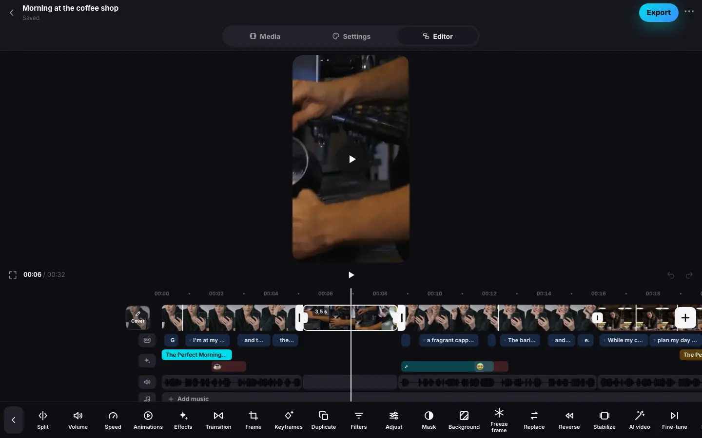Collapse the bottom toolbar with back chevron

pos(14,420)
